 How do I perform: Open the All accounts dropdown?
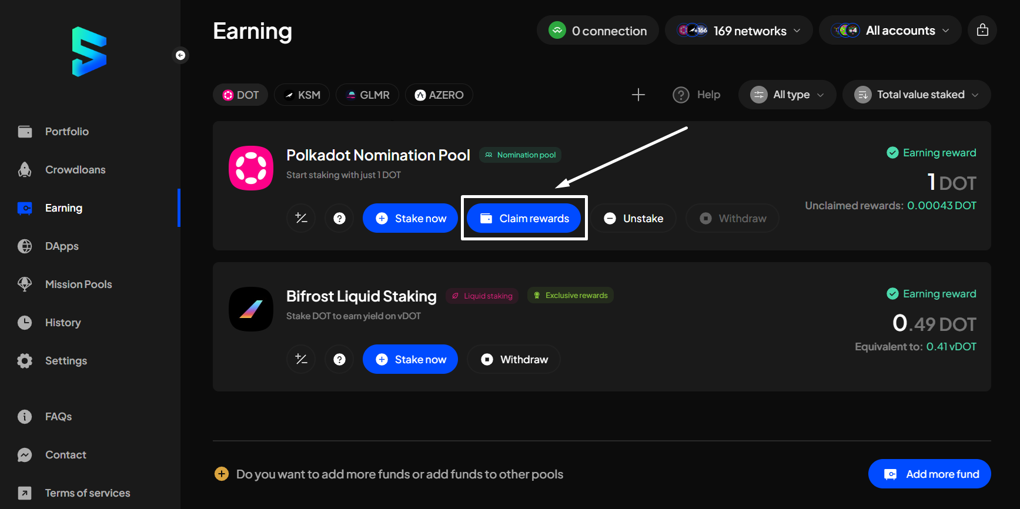point(890,31)
